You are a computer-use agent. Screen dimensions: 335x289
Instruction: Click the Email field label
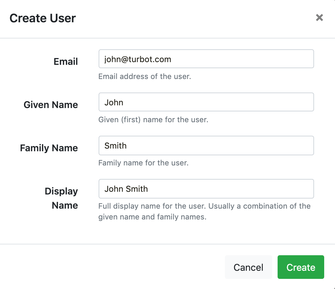(66, 61)
